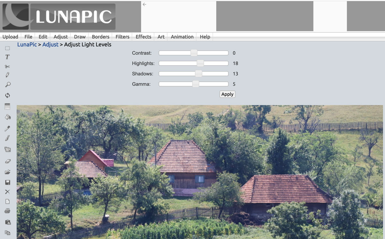Open the Animation menu

182,37
